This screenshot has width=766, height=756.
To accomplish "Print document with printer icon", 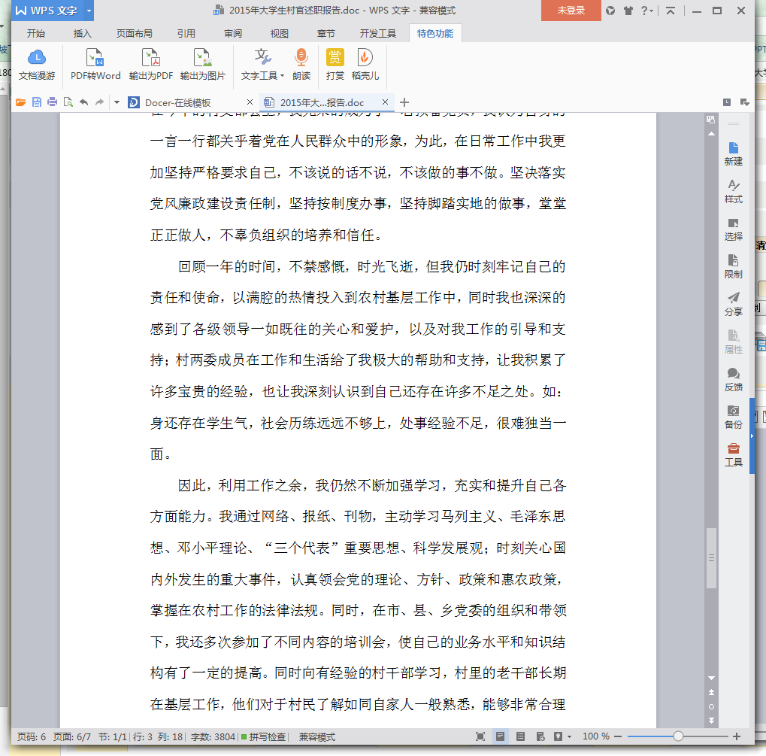I will [53, 102].
